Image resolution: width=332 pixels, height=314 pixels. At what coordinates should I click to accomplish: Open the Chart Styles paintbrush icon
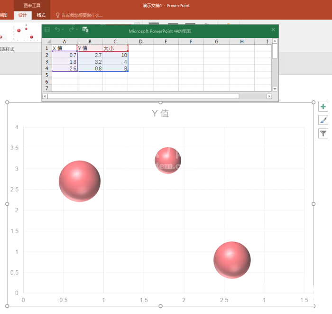(323, 120)
